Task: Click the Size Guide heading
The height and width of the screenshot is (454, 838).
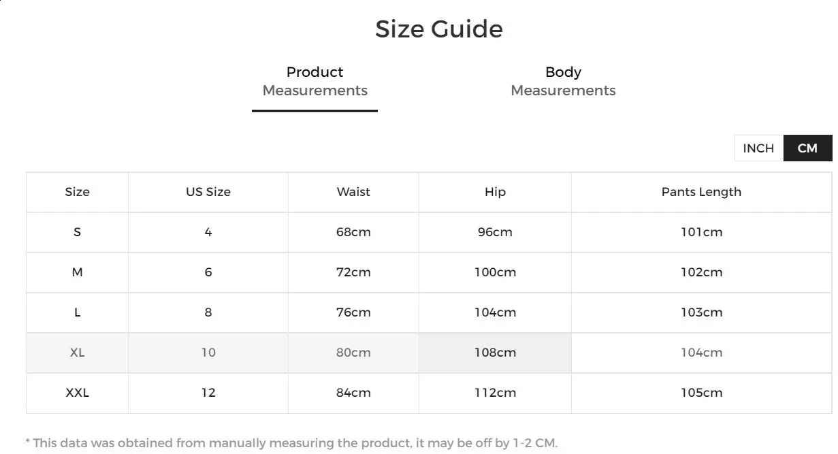Action: [x=439, y=29]
